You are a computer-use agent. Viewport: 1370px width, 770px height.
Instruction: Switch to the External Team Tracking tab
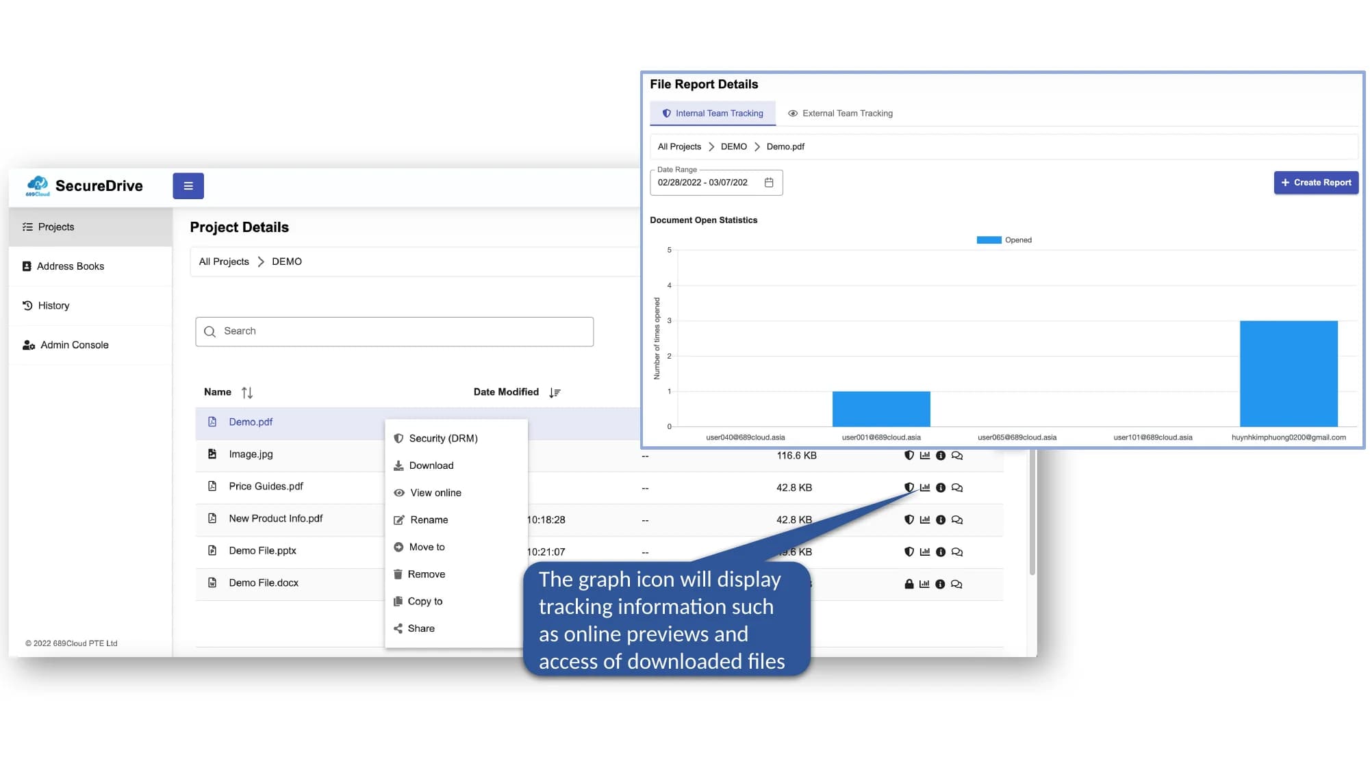tap(840, 114)
